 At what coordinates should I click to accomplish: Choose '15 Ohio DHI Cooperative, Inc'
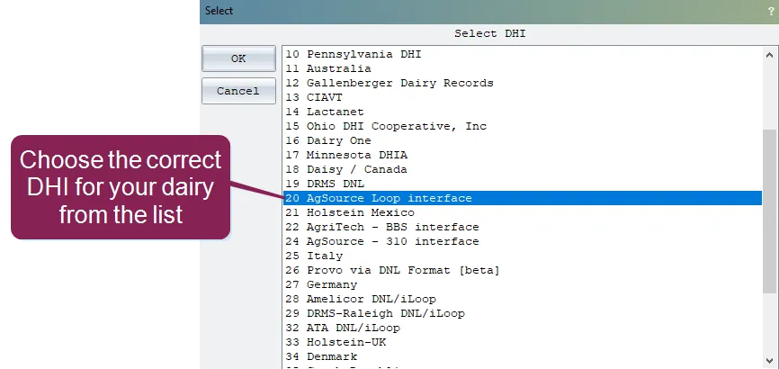click(523, 126)
